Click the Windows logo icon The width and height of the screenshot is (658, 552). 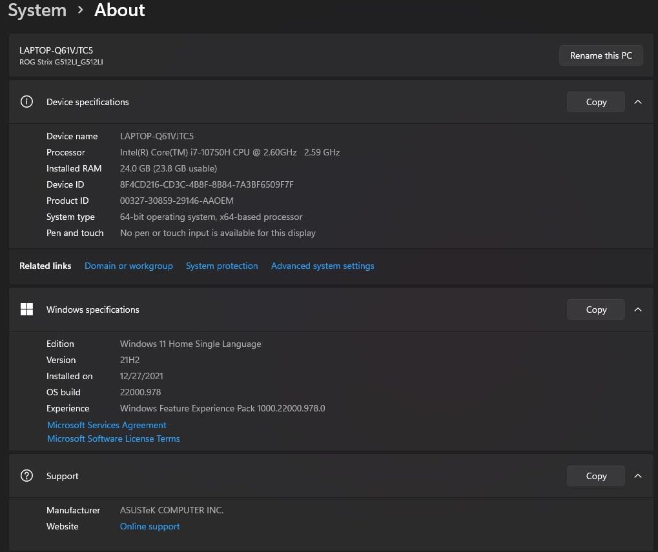coord(26,310)
